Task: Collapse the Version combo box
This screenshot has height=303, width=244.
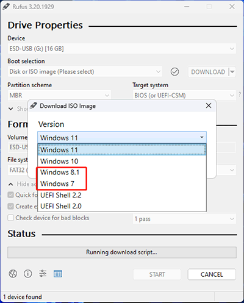Action: click(122, 138)
